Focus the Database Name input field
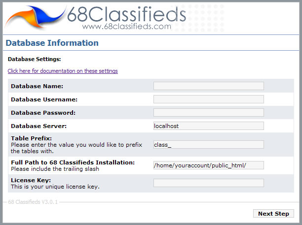302x225 pixels. point(208,86)
